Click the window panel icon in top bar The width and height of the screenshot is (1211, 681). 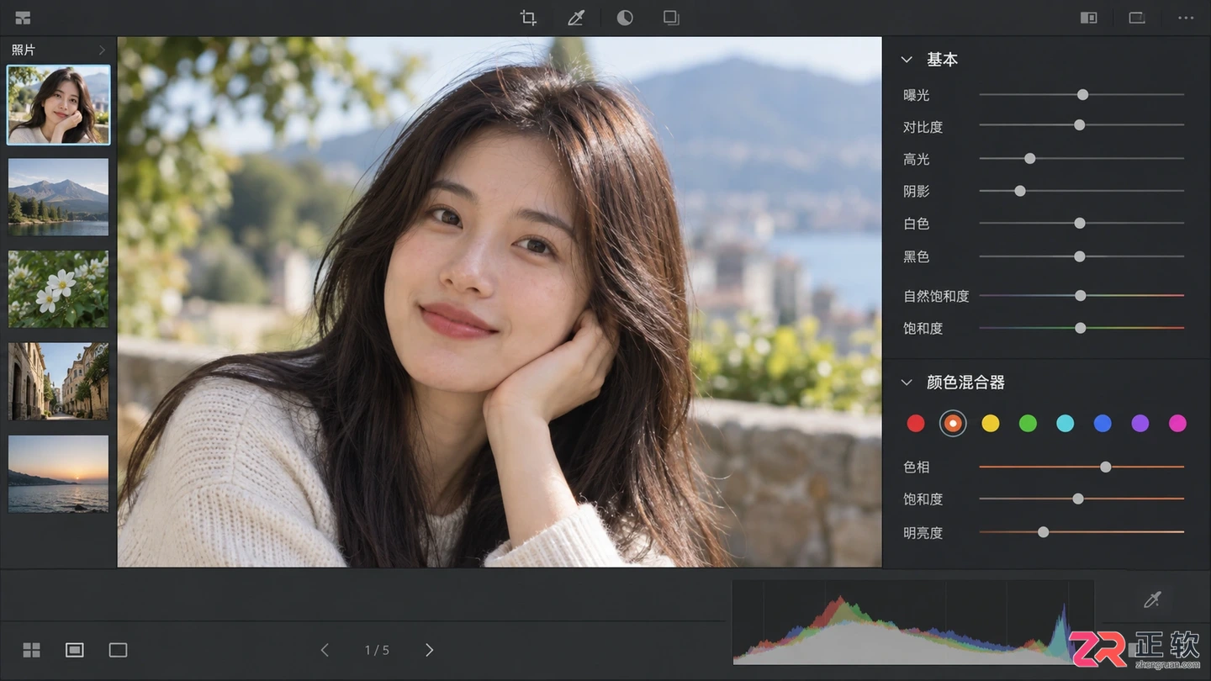[1137, 18]
